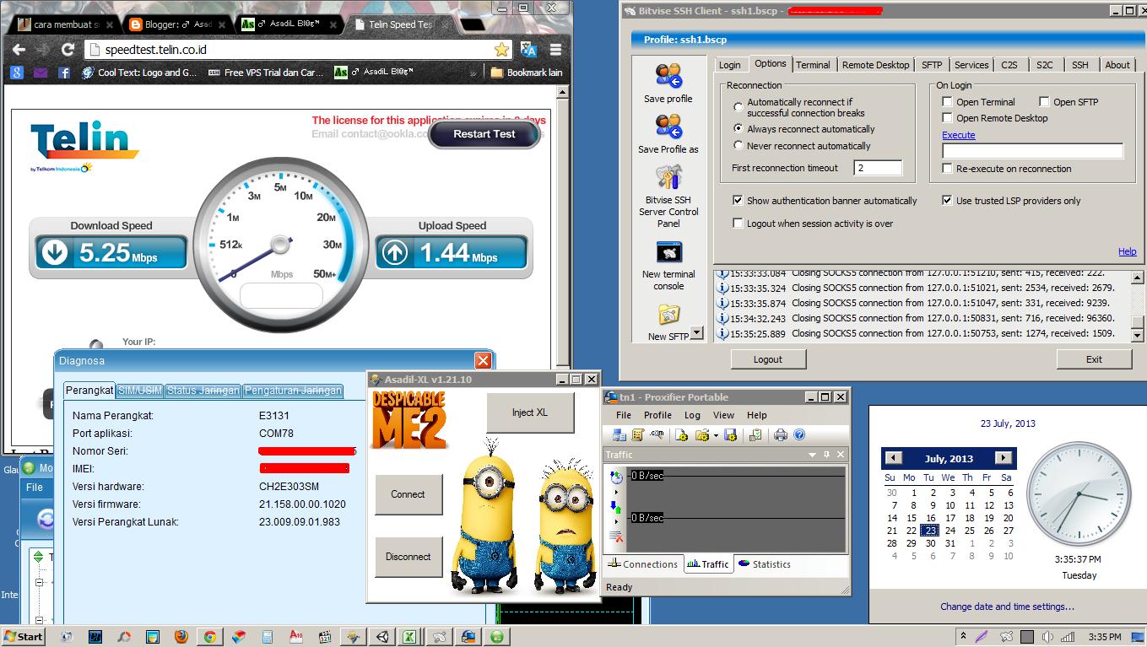1147x647 pixels.
Task: Open the Services tab in Bitvise
Action: (x=971, y=65)
